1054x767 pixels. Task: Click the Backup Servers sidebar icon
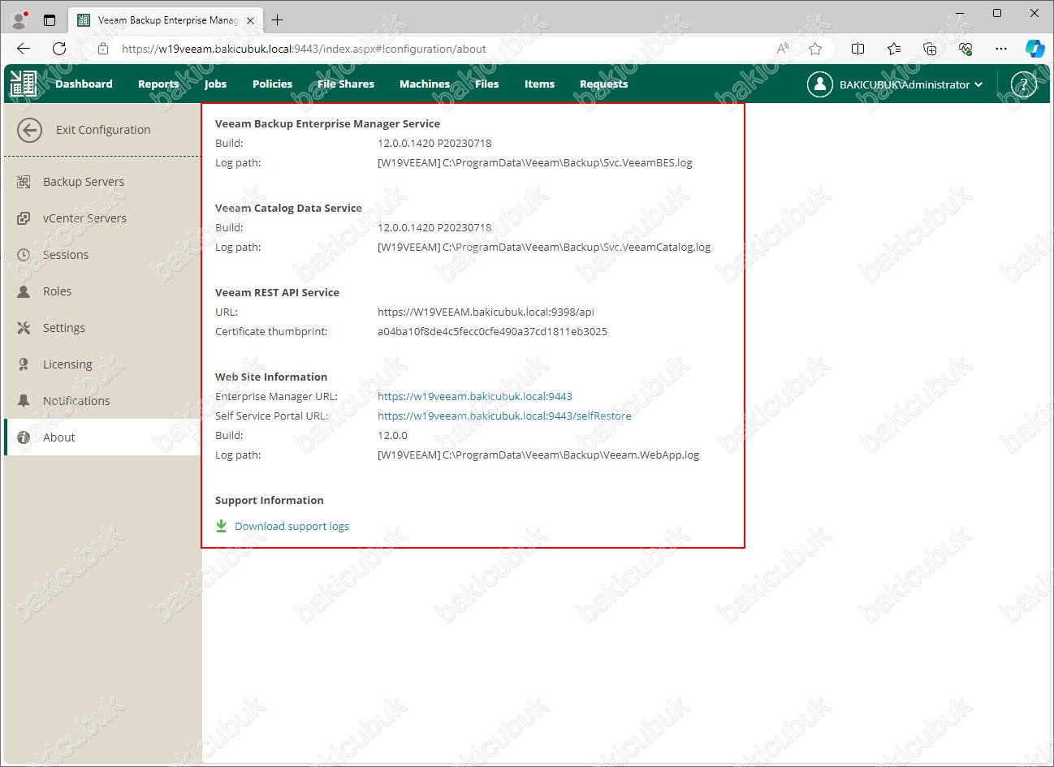click(24, 182)
